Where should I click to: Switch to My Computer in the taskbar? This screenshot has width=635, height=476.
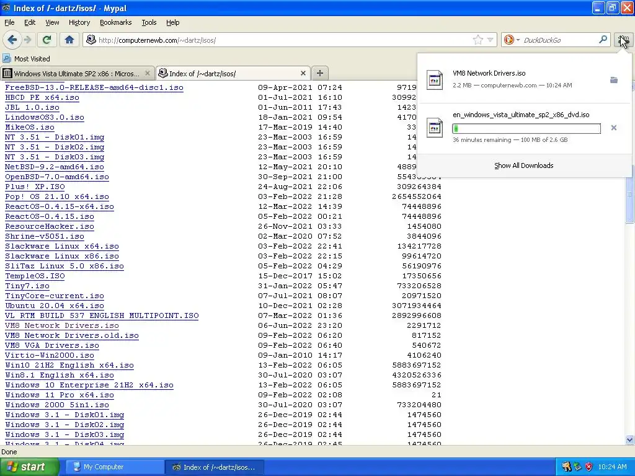113,467
